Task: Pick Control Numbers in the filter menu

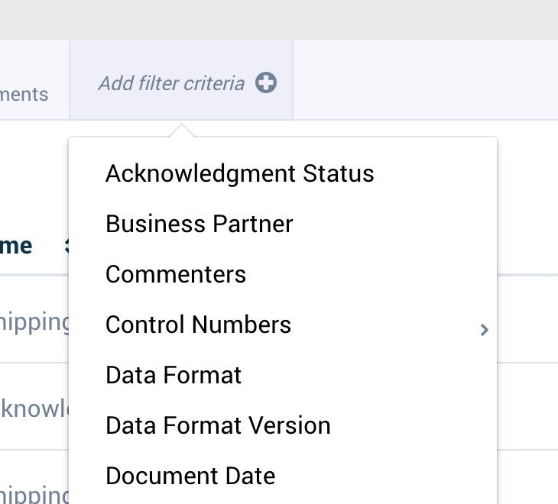Action: point(283,325)
